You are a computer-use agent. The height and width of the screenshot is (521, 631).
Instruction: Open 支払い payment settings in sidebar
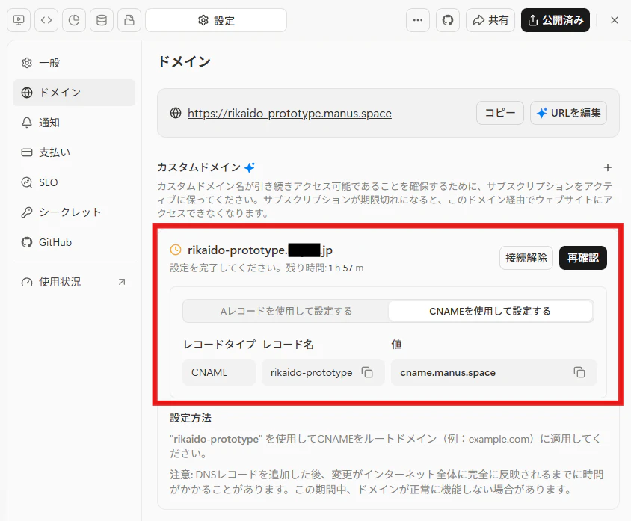(x=75, y=152)
